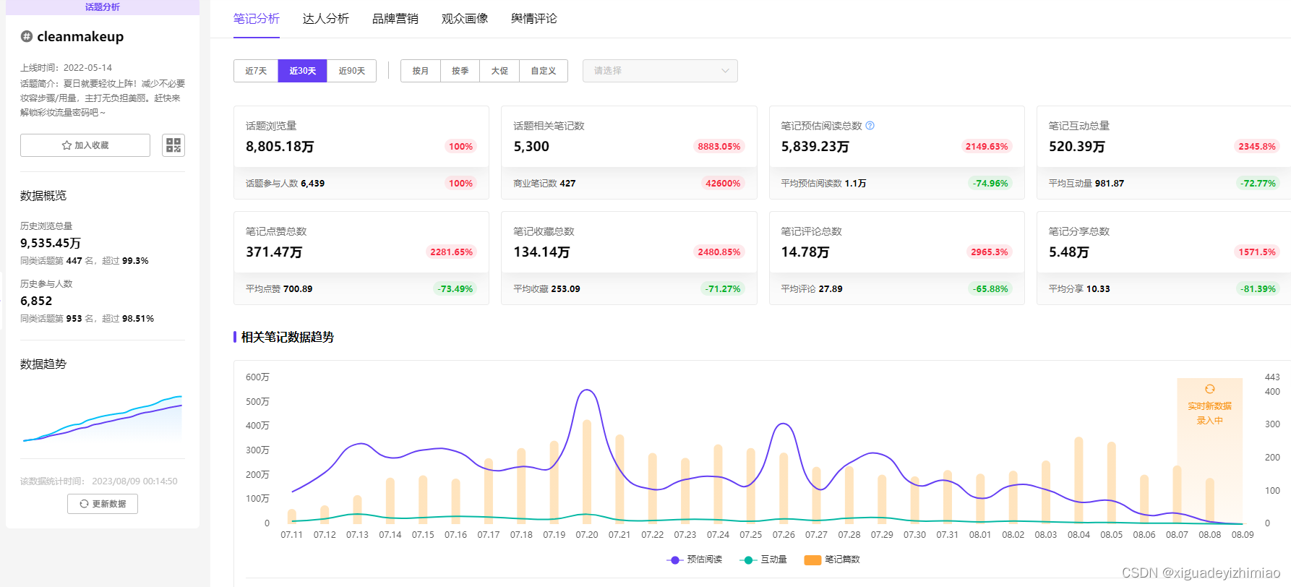Select the 近90天 time range
The height and width of the screenshot is (587, 1291).
352,71
